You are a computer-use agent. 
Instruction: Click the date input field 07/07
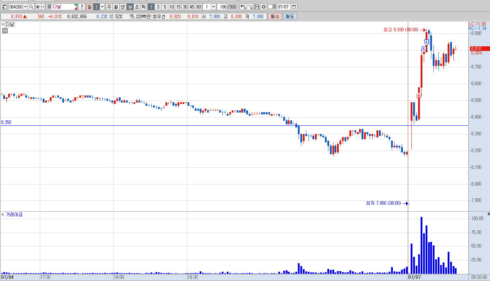(x=283, y=7)
